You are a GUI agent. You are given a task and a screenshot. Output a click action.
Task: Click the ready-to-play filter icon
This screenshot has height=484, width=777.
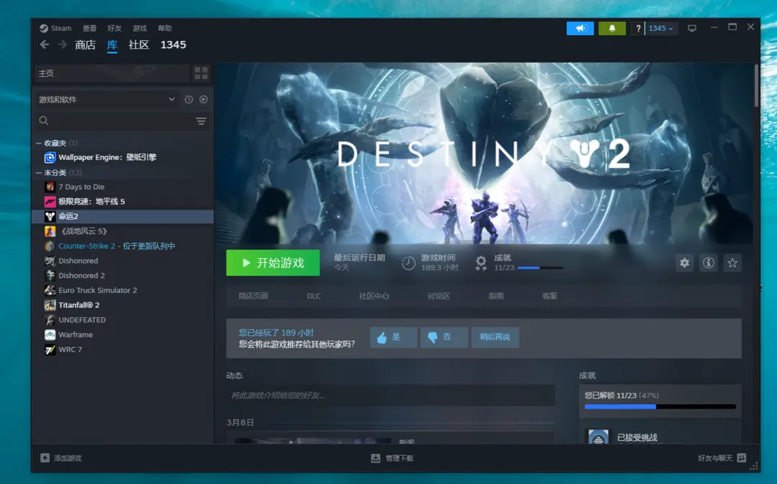point(204,99)
